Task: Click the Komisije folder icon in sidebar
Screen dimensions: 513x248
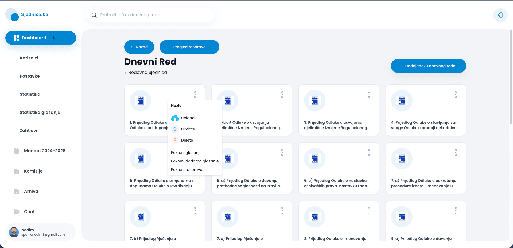Action: pyautogui.click(x=17, y=171)
